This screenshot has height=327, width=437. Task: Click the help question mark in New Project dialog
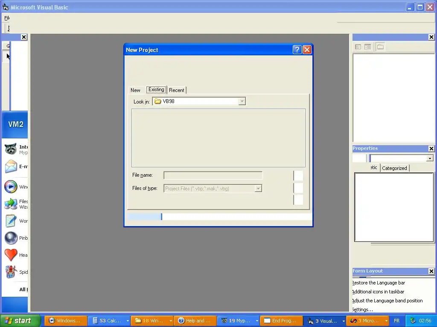point(297,50)
